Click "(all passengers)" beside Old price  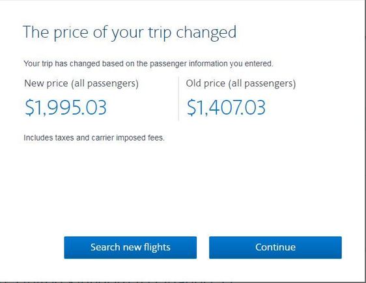(262, 83)
